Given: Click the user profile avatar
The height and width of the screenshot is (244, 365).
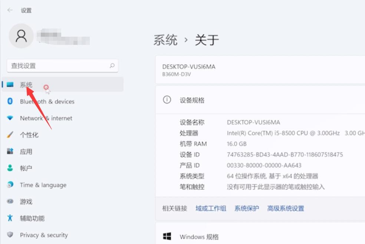Looking at the screenshot, I should (21, 36).
